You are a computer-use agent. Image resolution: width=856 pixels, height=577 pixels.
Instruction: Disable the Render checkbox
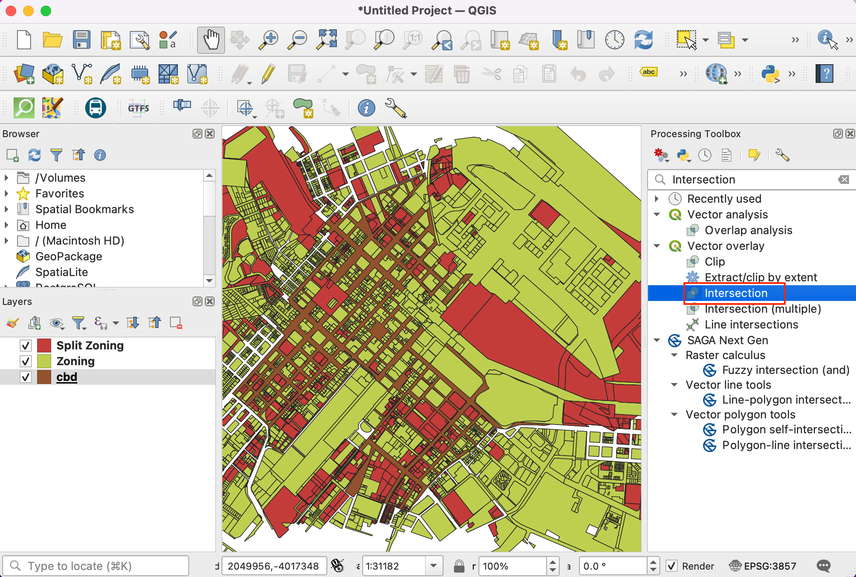672,566
